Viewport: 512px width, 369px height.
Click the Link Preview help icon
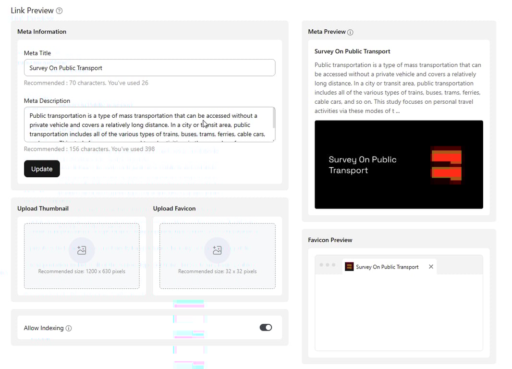[59, 11]
